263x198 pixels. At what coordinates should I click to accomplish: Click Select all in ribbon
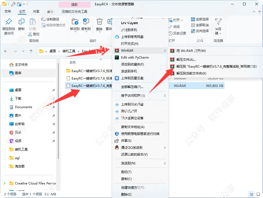click(x=200, y=19)
